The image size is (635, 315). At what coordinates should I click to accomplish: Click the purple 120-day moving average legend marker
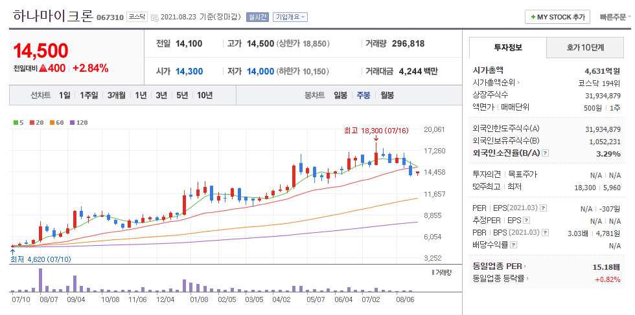73,122
